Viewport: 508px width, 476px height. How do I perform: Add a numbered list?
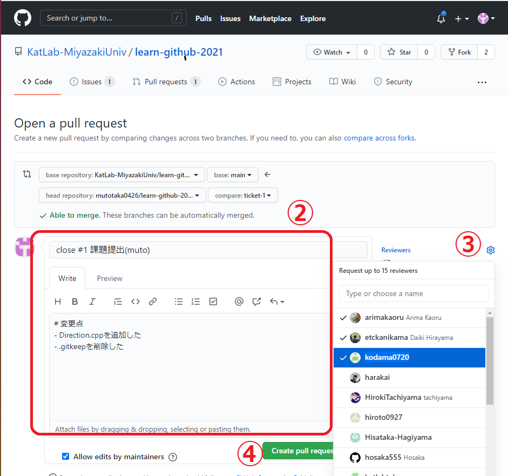(x=195, y=301)
